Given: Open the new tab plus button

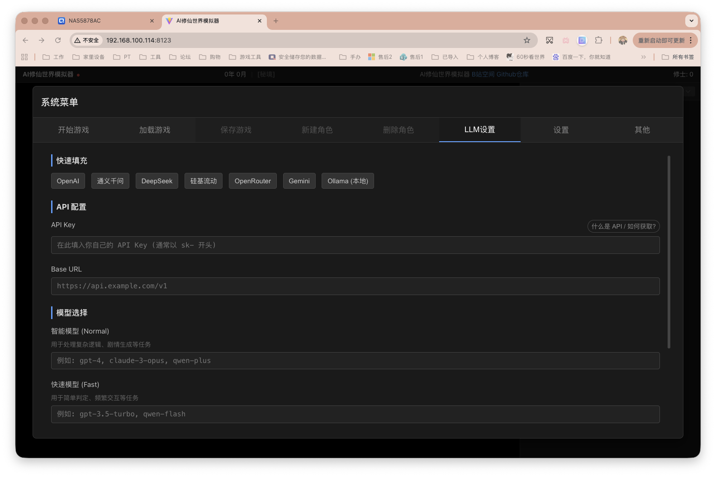Looking at the screenshot, I should pyautogui.click(x=276, y=21).
